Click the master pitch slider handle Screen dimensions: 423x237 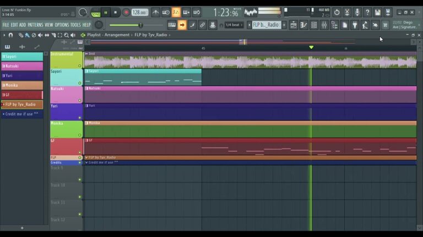coord(140,25)
